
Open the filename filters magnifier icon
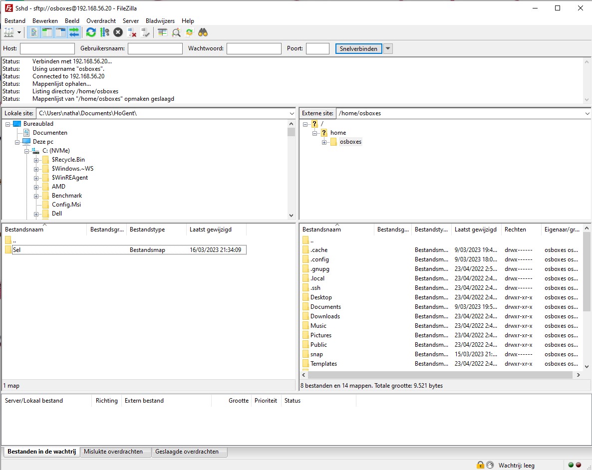(x=176, y=32)
